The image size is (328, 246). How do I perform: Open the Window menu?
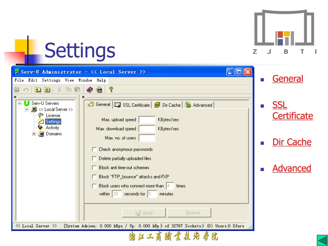tap(85, 80)
